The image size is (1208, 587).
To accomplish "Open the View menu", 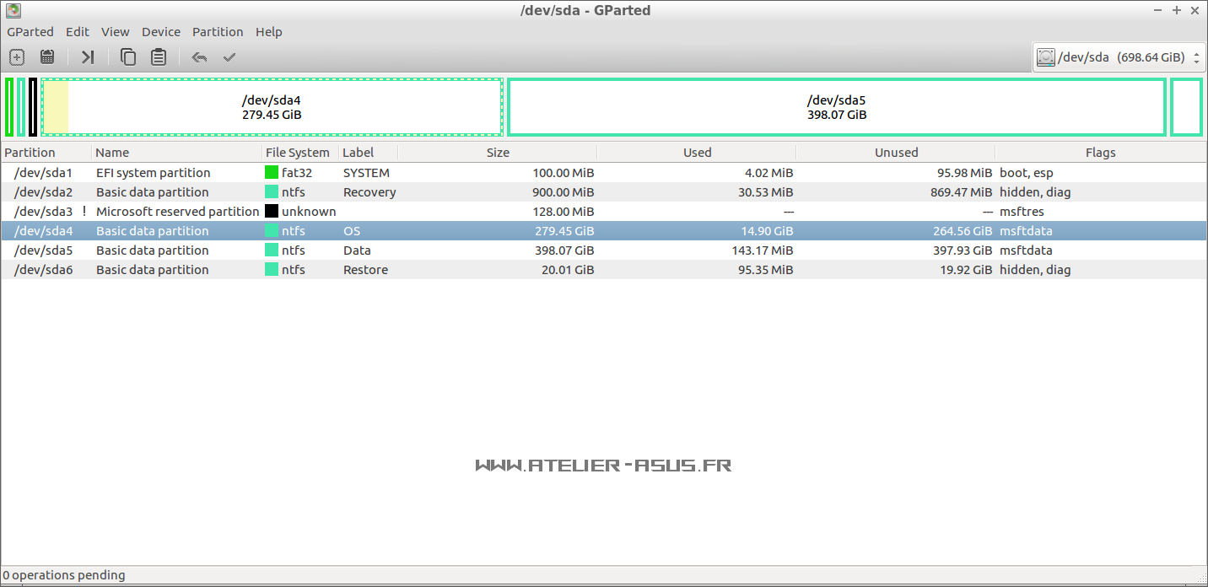I will pyautogui.click(x=116, y=32).
